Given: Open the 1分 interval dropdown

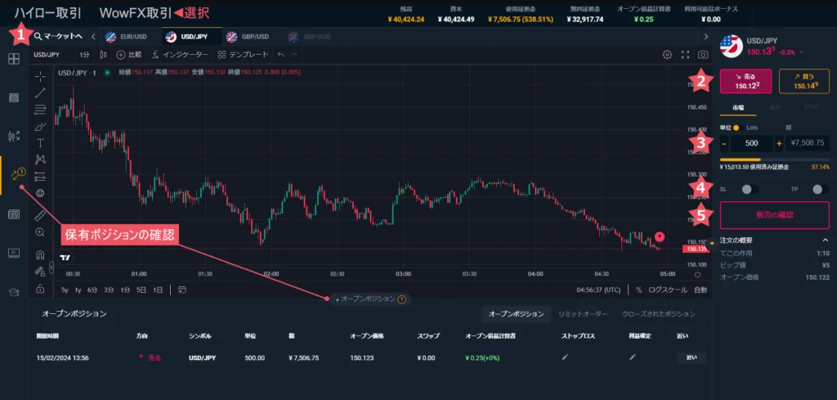Looking at the screenshot, I should click(x=85, y=55).
